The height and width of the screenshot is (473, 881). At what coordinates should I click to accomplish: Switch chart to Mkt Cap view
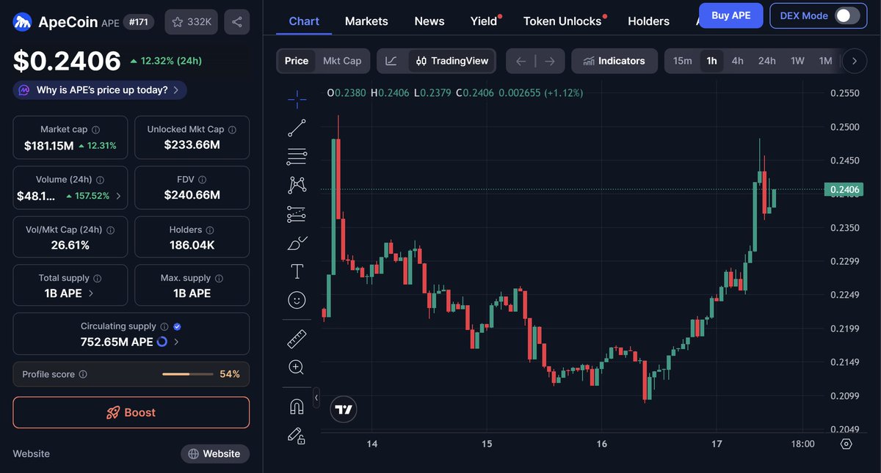(x=342, y=61)
